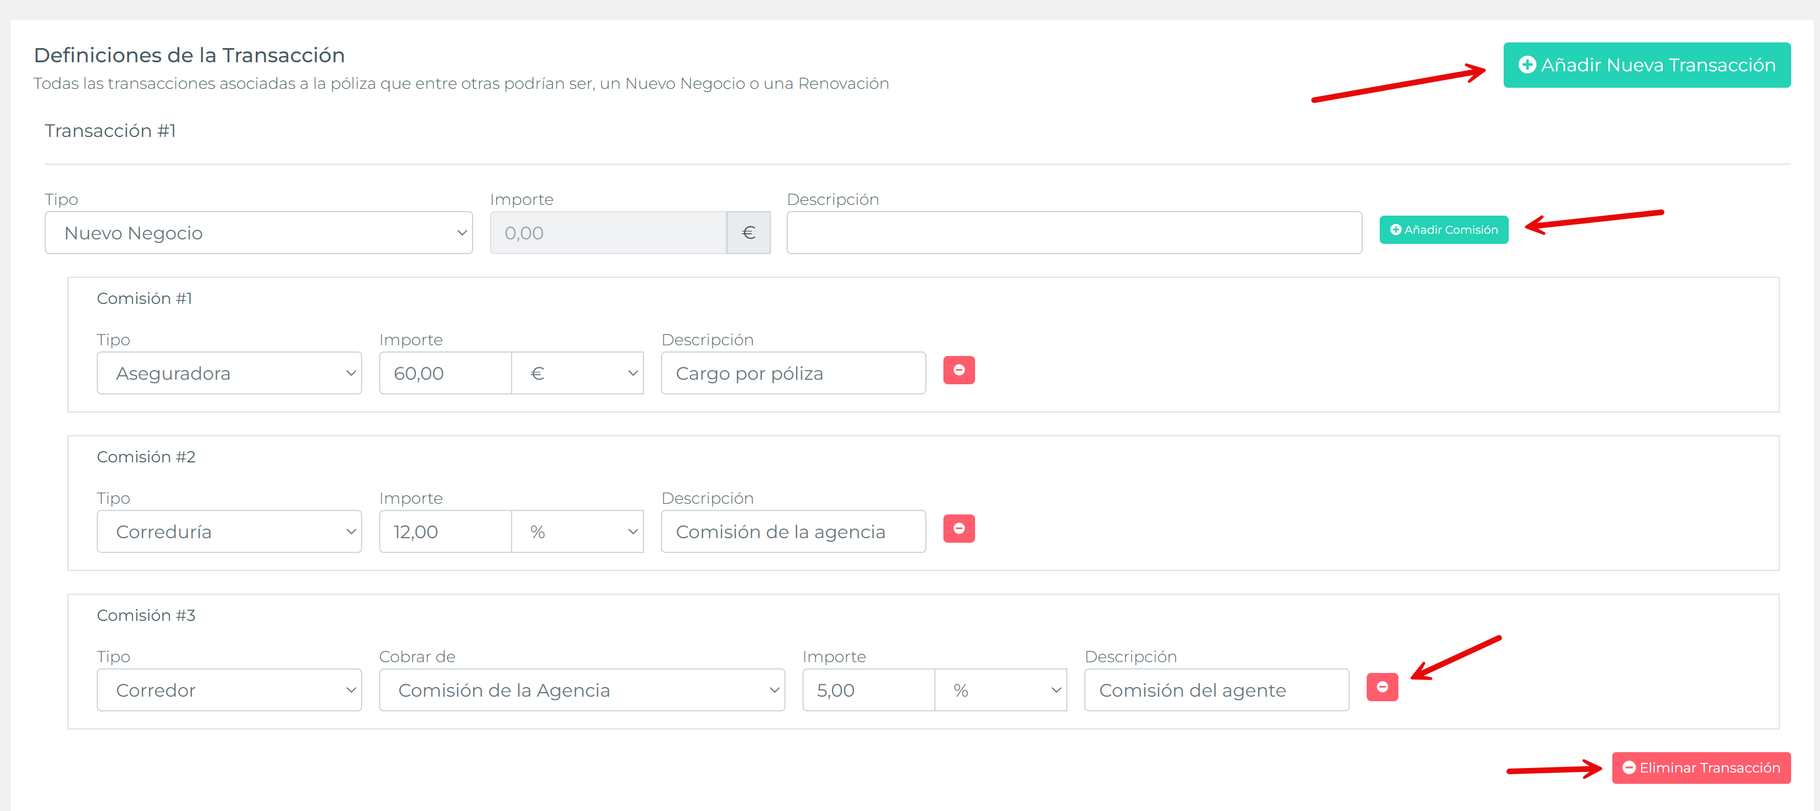
Task: Remove Comisión #3 with its red minus icon
Action: coord(1381,686)
